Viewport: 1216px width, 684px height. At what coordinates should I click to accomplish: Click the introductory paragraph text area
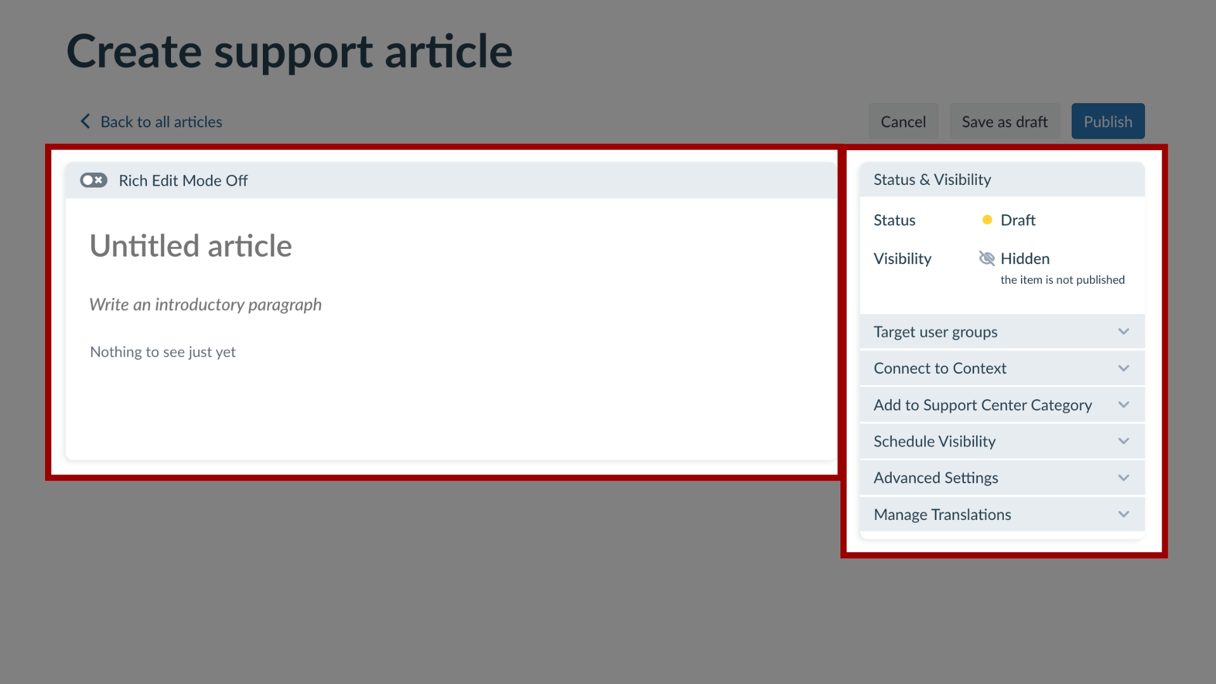point(205,303)
